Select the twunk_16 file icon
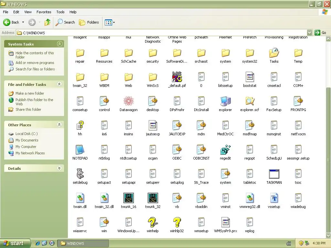The height and width of the screenshot is (248, 331). coord(128,198)
